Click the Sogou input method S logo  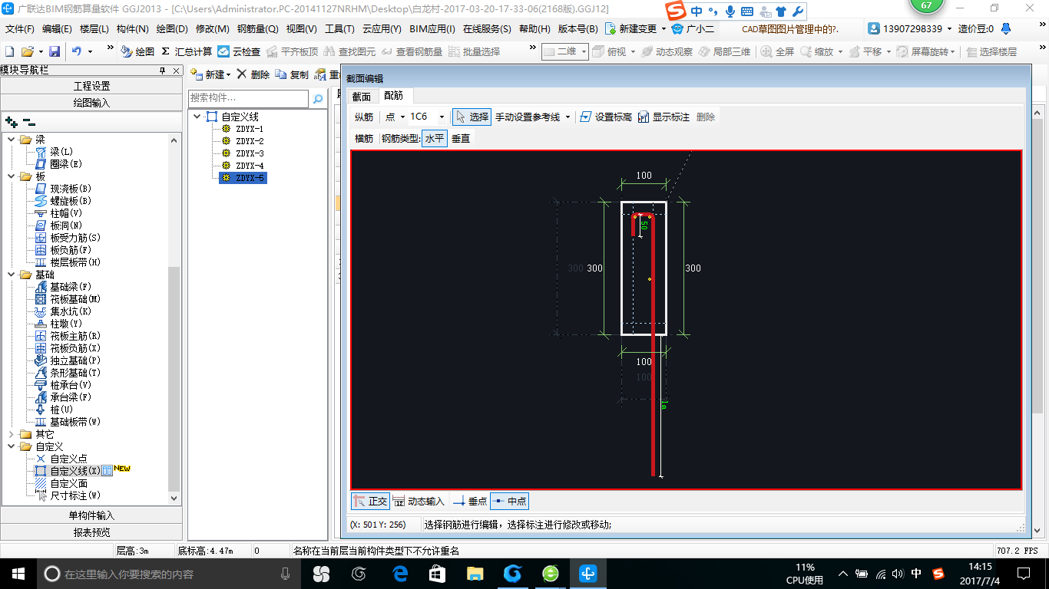[x=675, y=12]
